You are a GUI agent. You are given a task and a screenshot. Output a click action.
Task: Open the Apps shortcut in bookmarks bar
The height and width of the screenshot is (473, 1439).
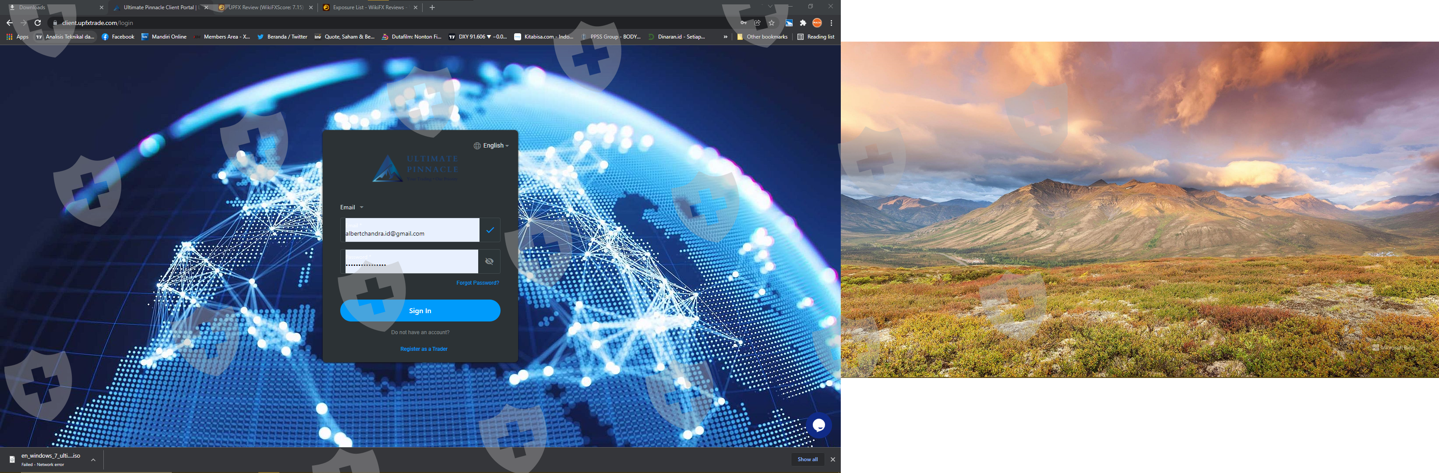point(18,37)
